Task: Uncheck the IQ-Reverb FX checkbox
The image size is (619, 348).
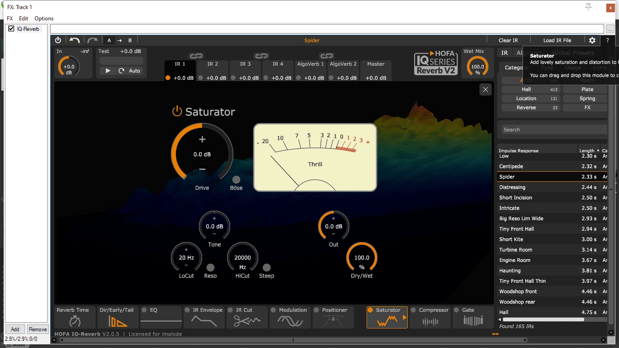Action: point(11,29)
